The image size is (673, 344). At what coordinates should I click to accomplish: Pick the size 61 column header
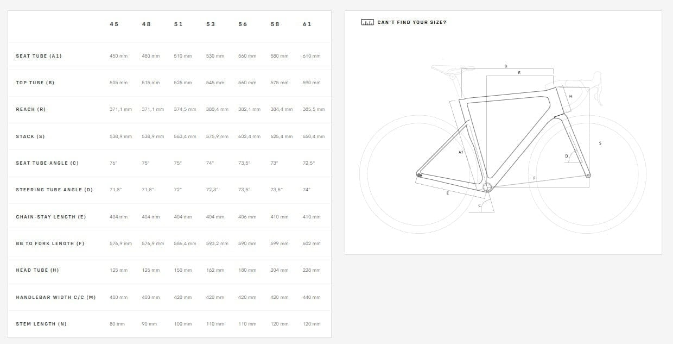[x=307, y=24]
